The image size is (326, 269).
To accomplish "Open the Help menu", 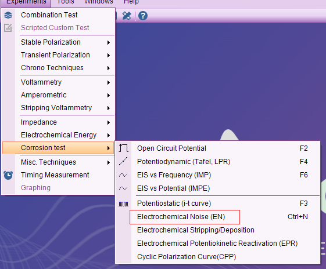I will pos(131,2).
